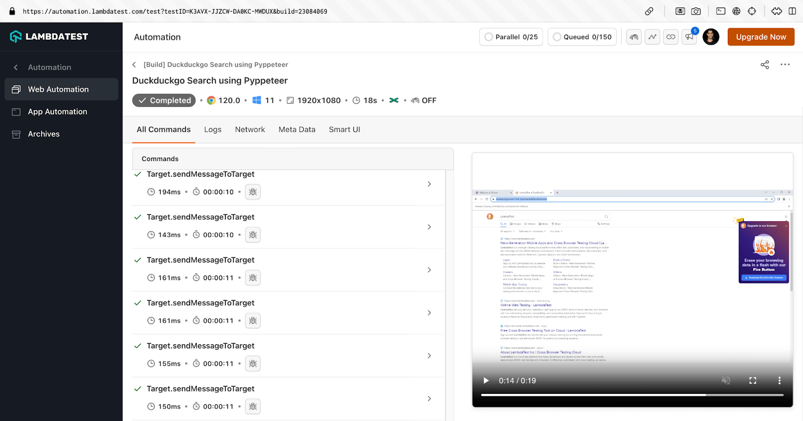The width and height of the screenshot is (803, 421).
Task: Play the test recording video
Action: pyautogui.click(x=486, y=380)
